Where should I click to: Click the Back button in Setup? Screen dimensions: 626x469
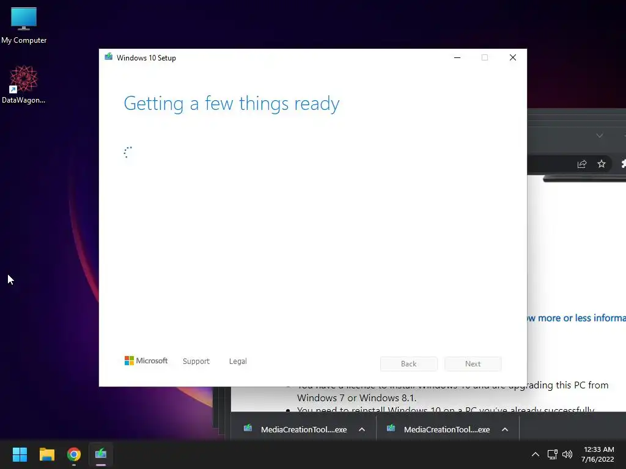point(408,364)
